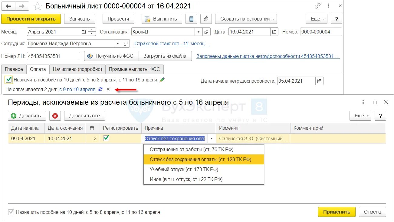Switch to the Главное tab
394x222 pixels.
(14, 69)
